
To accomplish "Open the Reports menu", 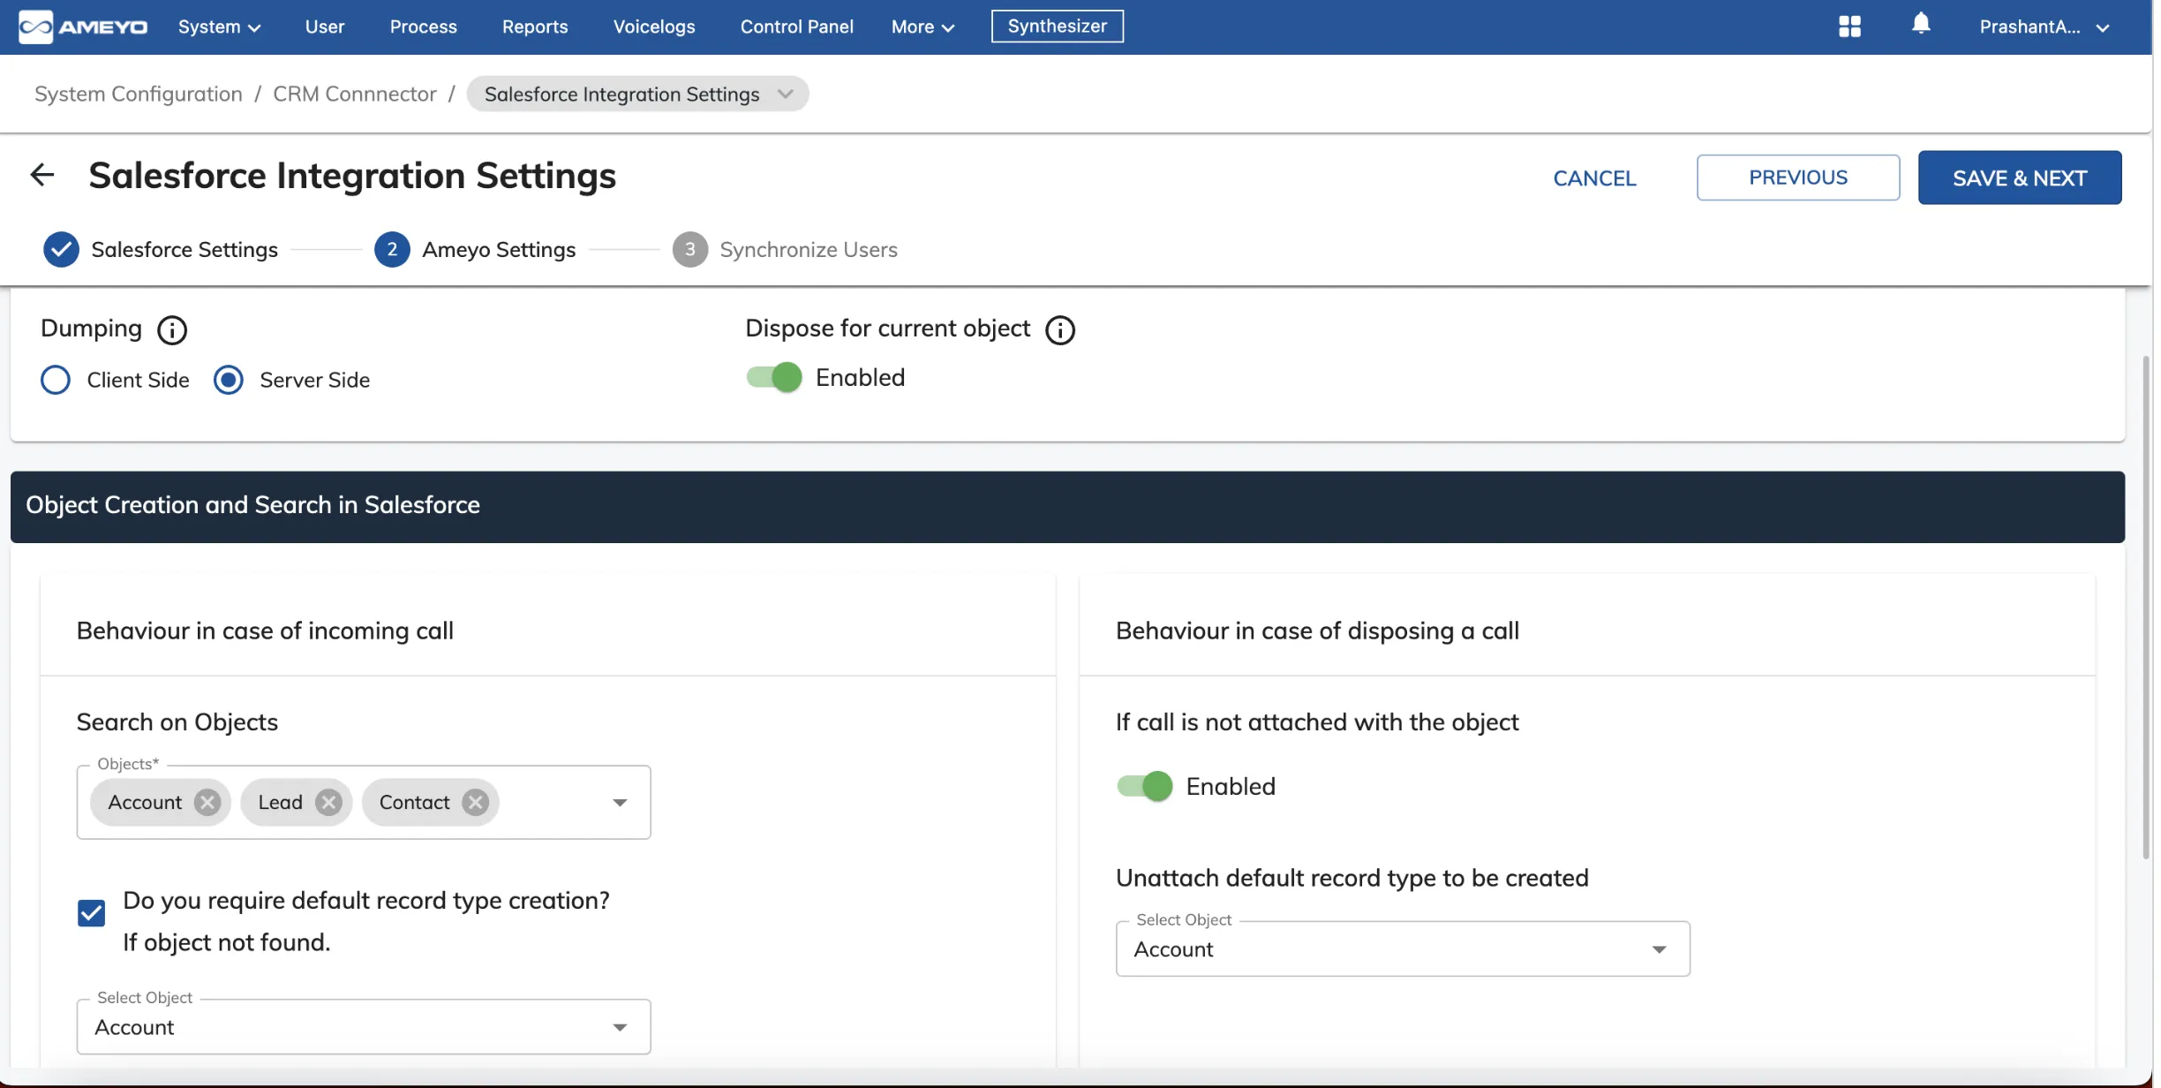I will pos(537,26).
